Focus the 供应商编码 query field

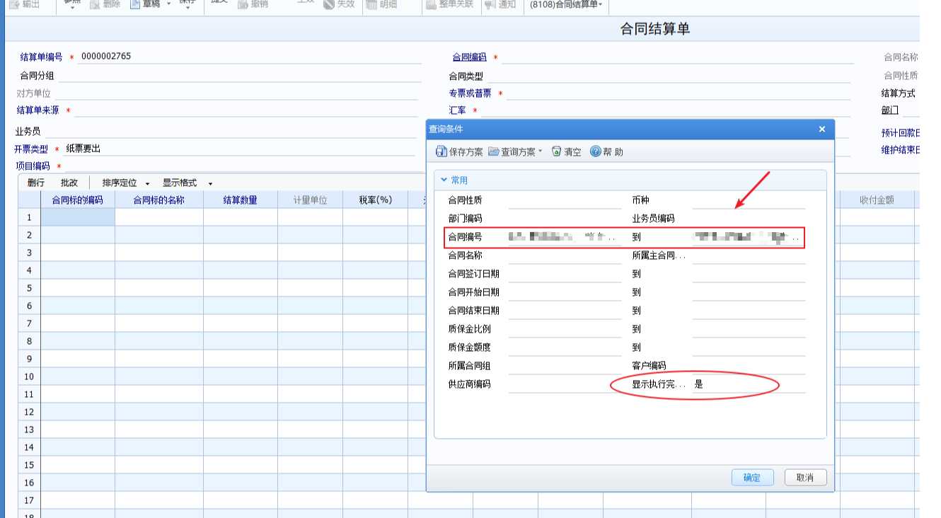(x=565, y=385)
